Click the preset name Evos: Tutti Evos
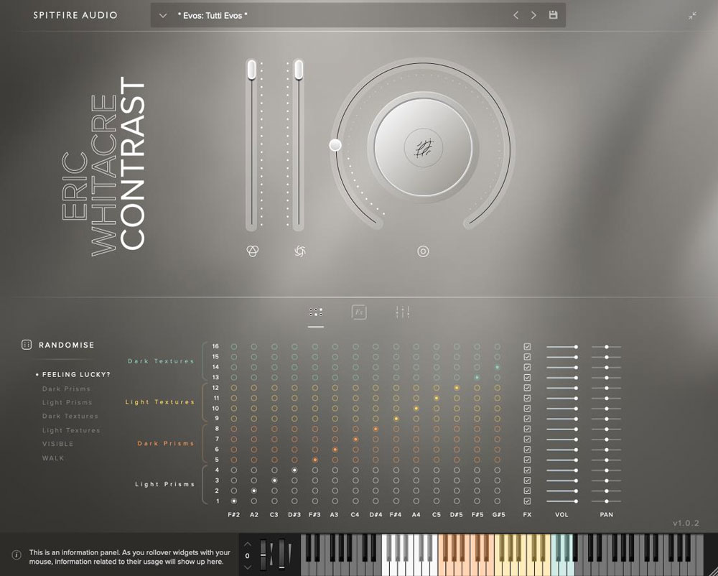The width and height of the screenshot is (718, 576). coord(213,16)
